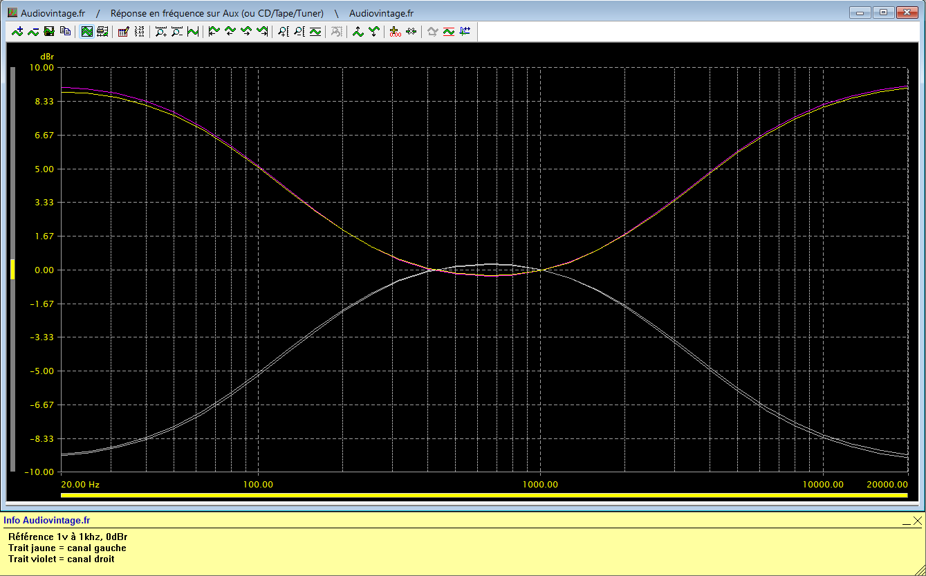Click the fit full horizontal range icon
This screenshot has height=576, width=926.
click(x=194, y=31)
